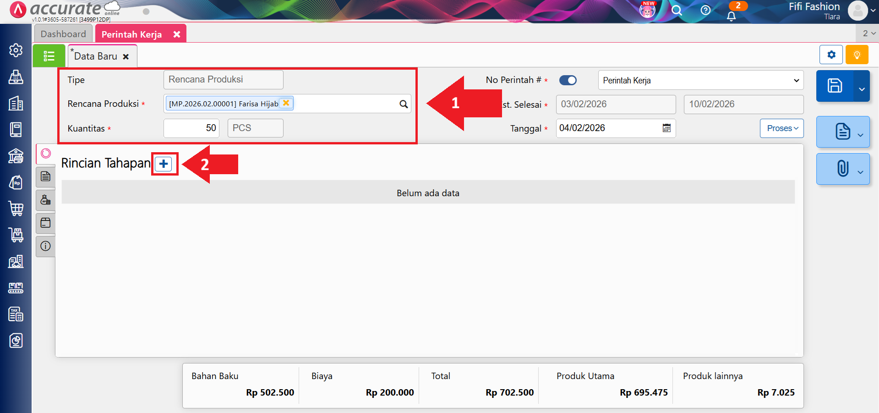The width and height of the screenshot is (879, 413).
Task: Expand the arrow next to the save button
Action: 862,89
